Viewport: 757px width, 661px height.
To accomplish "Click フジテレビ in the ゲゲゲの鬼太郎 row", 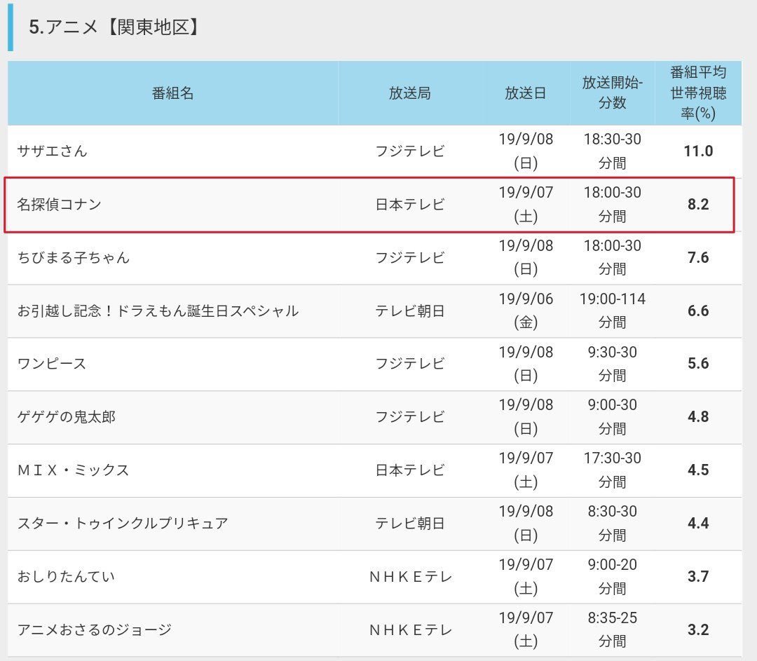I will tap(410, 416).
